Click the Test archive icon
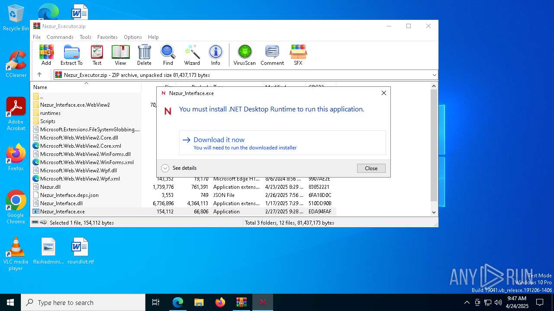The width and height of the screenshot is (554, 311). click(97, 55)
